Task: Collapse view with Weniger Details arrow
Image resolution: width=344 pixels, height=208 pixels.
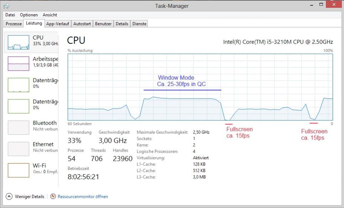Action: click(9, 196)
